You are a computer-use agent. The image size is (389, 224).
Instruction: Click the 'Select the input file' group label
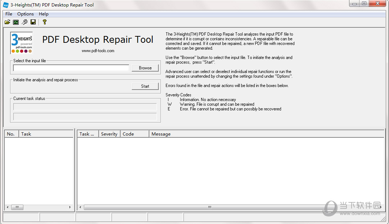[30, 61]
